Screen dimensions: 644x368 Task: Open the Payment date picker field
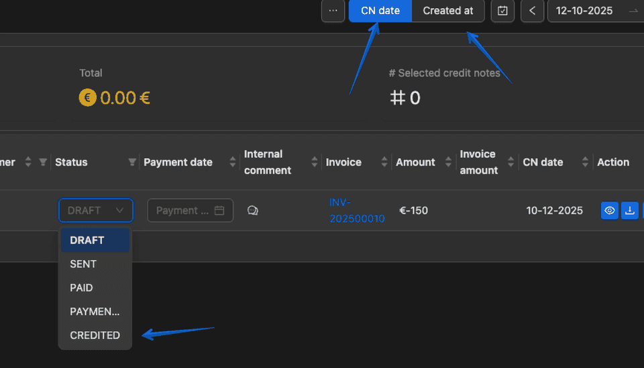pos(190,210)
